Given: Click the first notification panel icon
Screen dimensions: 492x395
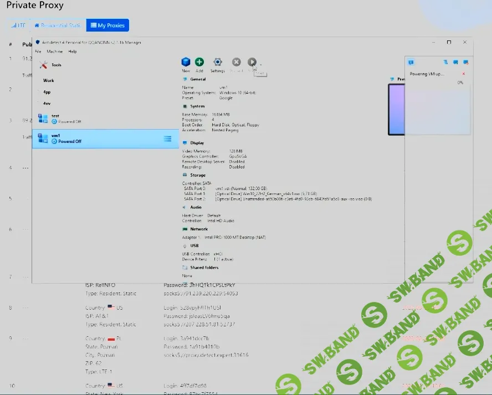Looking at the screenshot, I should [x=411, y=62].
